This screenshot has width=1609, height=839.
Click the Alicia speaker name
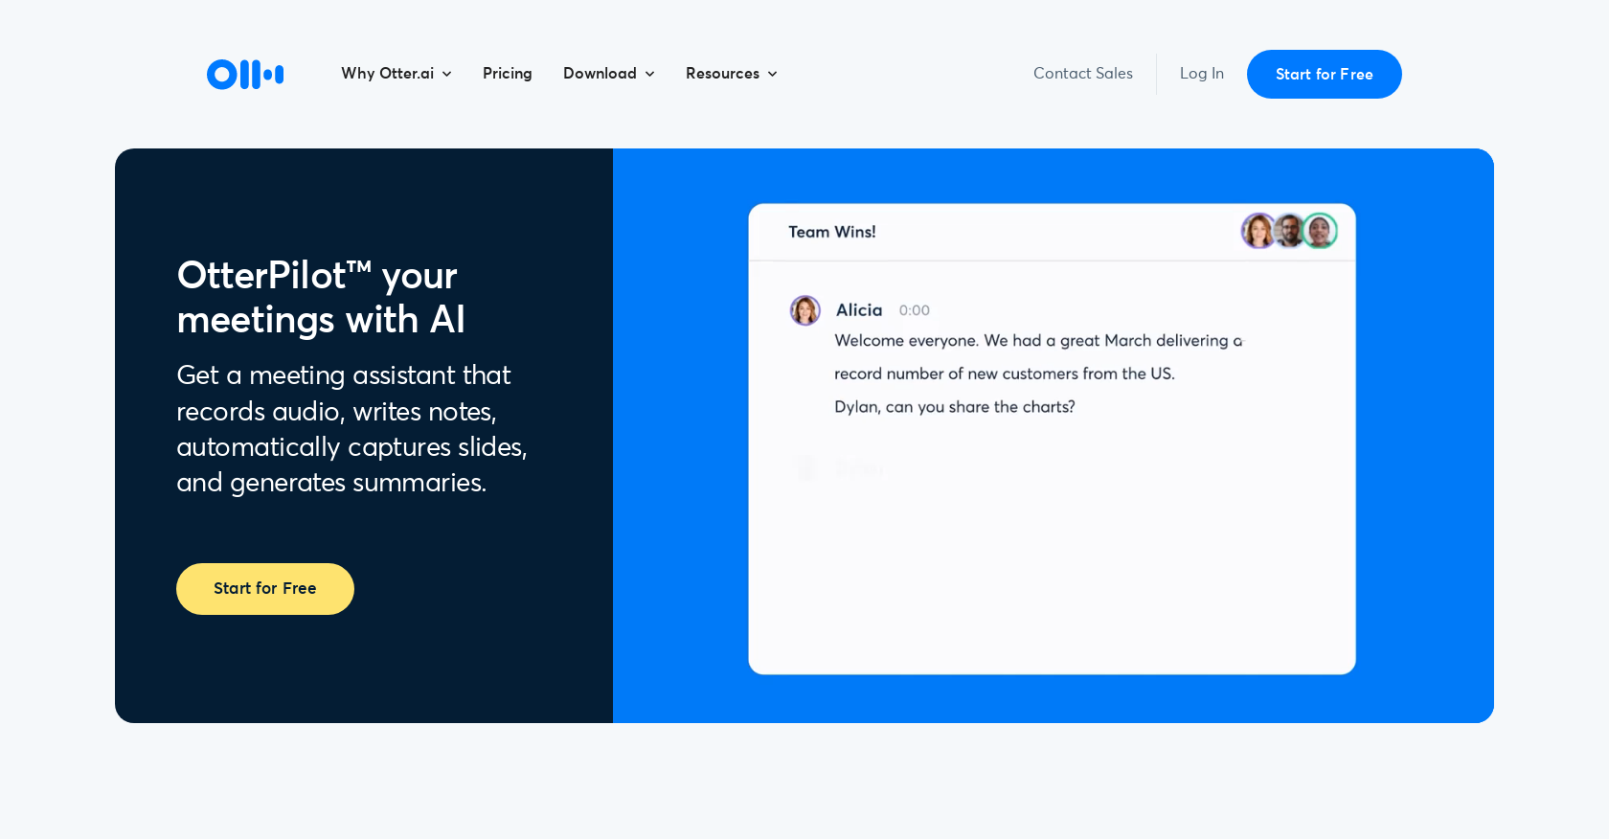pos(859,310)
